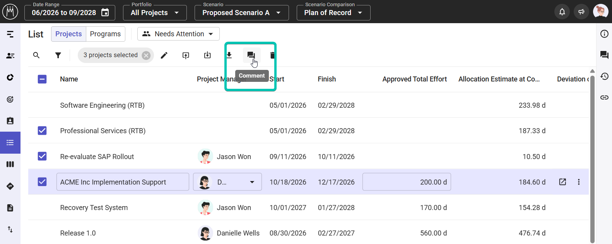This screenshot has height=244, width=612.
Task: Open the columns board view in left sidebar
Action: click(x=10, y=164)
